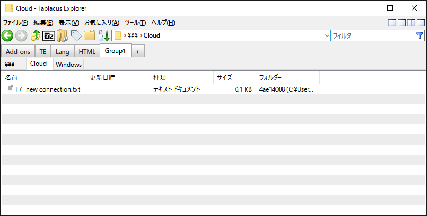427x216 pixels.
Task: Select the four-pane grid layout icon
Action: (421, 23)
